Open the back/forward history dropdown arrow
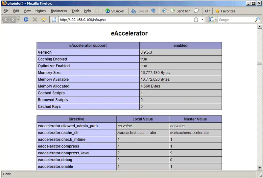Viewport: 263px width, 178px height. (x=18, y=19)
